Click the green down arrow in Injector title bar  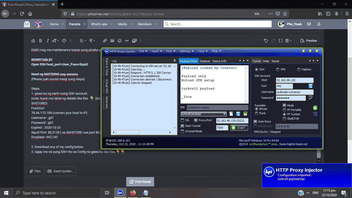tap(304, 51)
